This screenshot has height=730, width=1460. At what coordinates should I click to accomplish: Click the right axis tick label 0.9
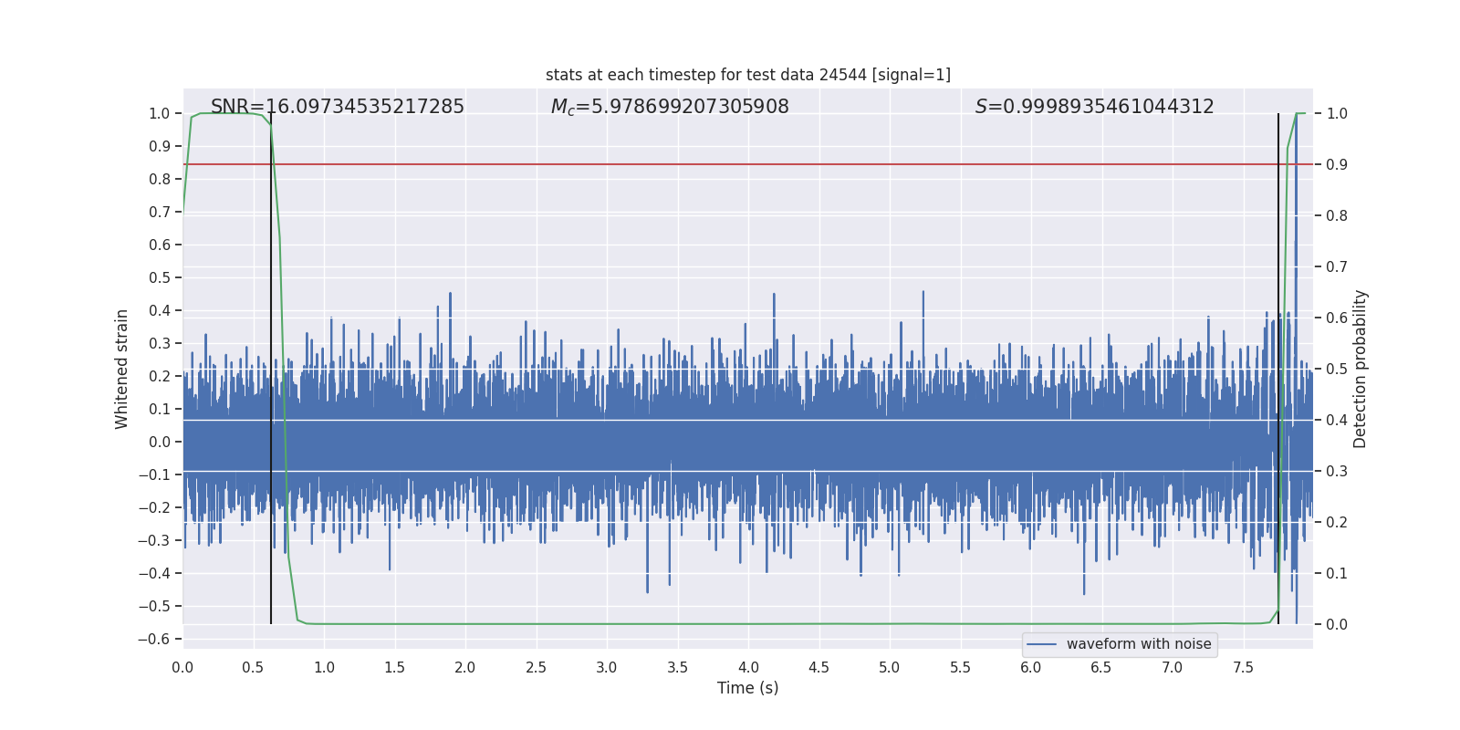(1337, 164)
